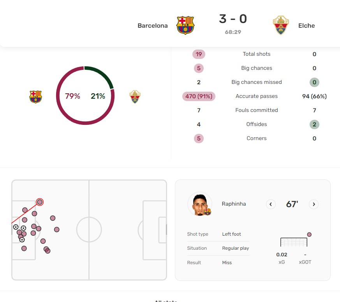
Task: Select Elche's crest beside the possession chart
Action: point(135,96)
